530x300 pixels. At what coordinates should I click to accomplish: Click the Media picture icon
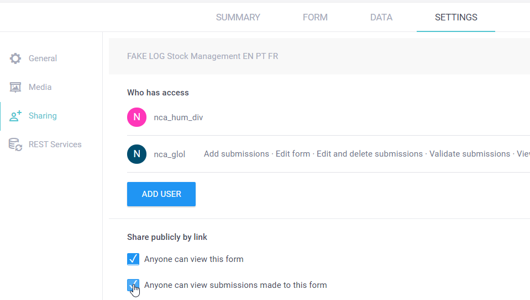click(15, 87)
